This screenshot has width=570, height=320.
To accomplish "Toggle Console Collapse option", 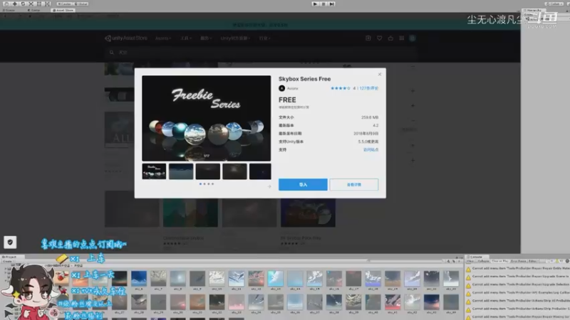I will click(483, 261).
